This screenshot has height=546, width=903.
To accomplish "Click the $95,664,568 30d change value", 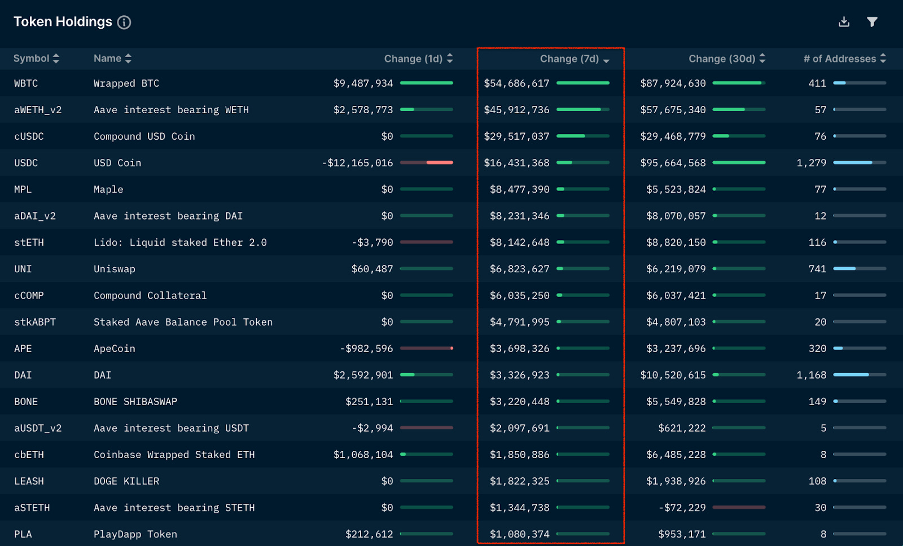I will [x=673, y=163].
